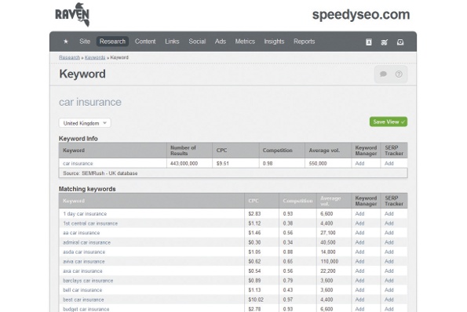The image size is (467, 312).
Task: Open the Insights menu
Action: (274, 42)
